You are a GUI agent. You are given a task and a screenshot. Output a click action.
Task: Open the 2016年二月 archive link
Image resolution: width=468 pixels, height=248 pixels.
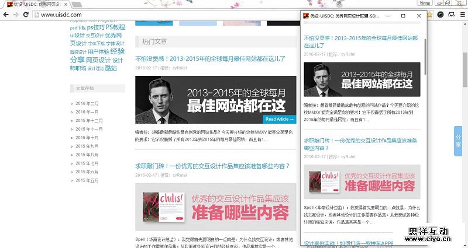point(87,103)
